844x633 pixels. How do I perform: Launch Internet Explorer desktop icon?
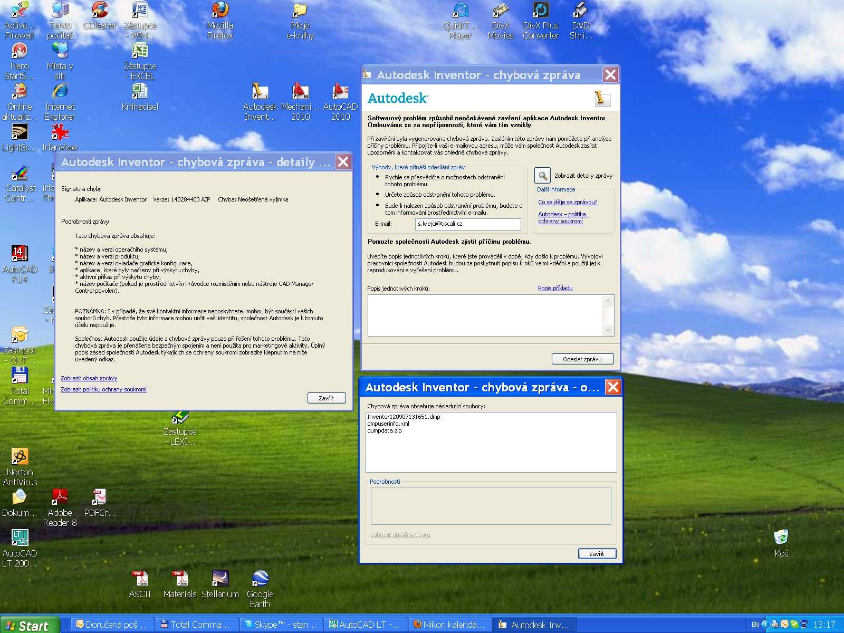(x=60, y=101)
